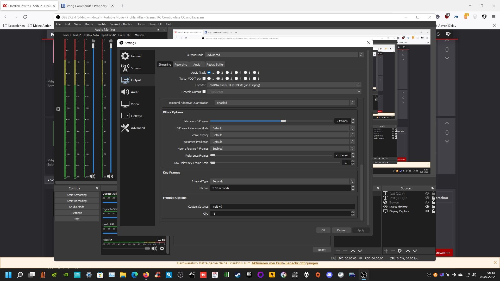Open the Output Mode dropdown
Viewport: 500px width, 281px height.
(284, 55)
